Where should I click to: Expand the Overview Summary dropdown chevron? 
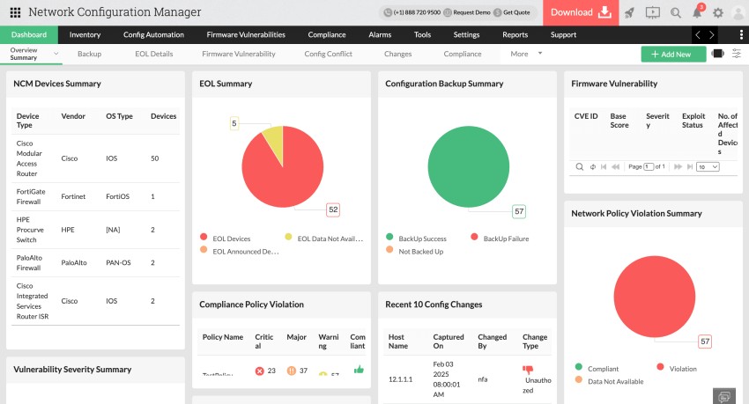tap(56, 54)
